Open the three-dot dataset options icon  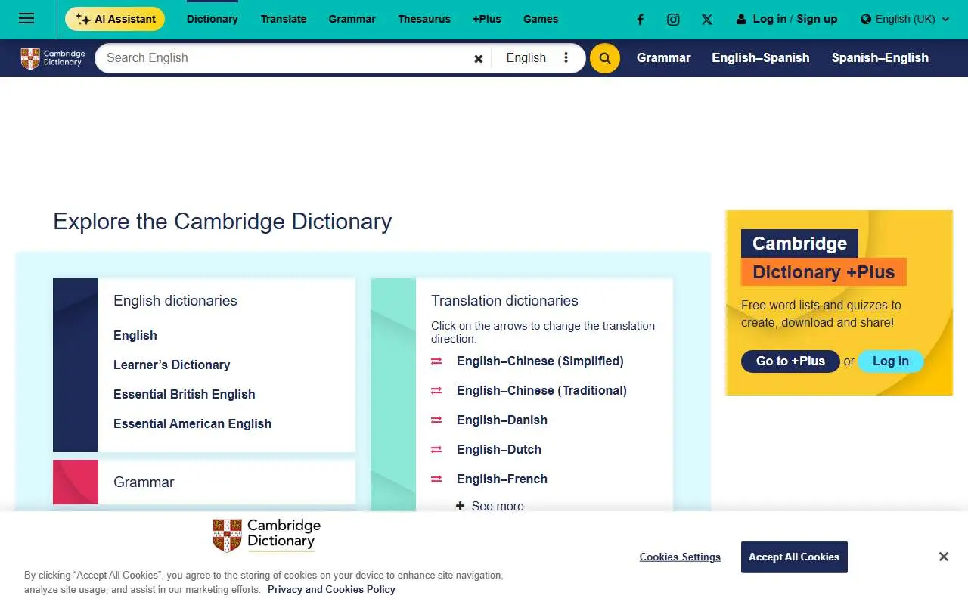click(x=566, y=58)
